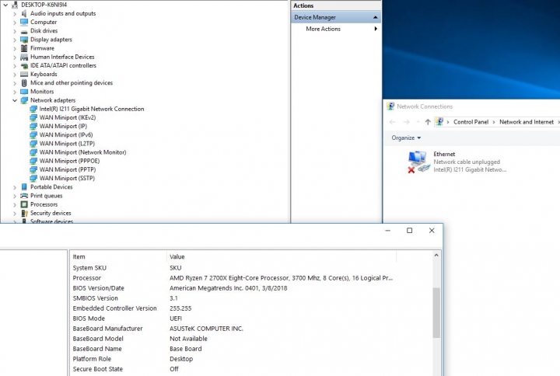This screenshot has width=560, height=376.
Task: Collapse the Network adapters node
Action: (x=15, y=100)
